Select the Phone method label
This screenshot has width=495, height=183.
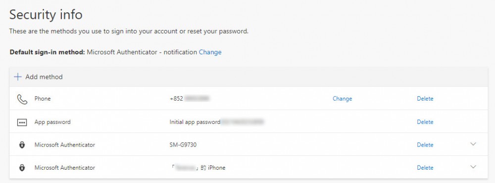click(42, 99)
